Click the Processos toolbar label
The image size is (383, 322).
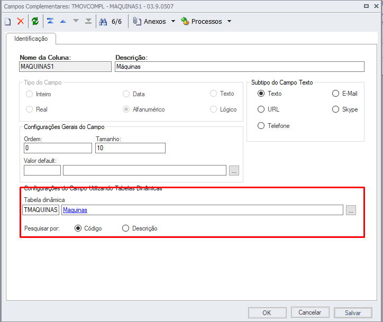coord(207,22)
